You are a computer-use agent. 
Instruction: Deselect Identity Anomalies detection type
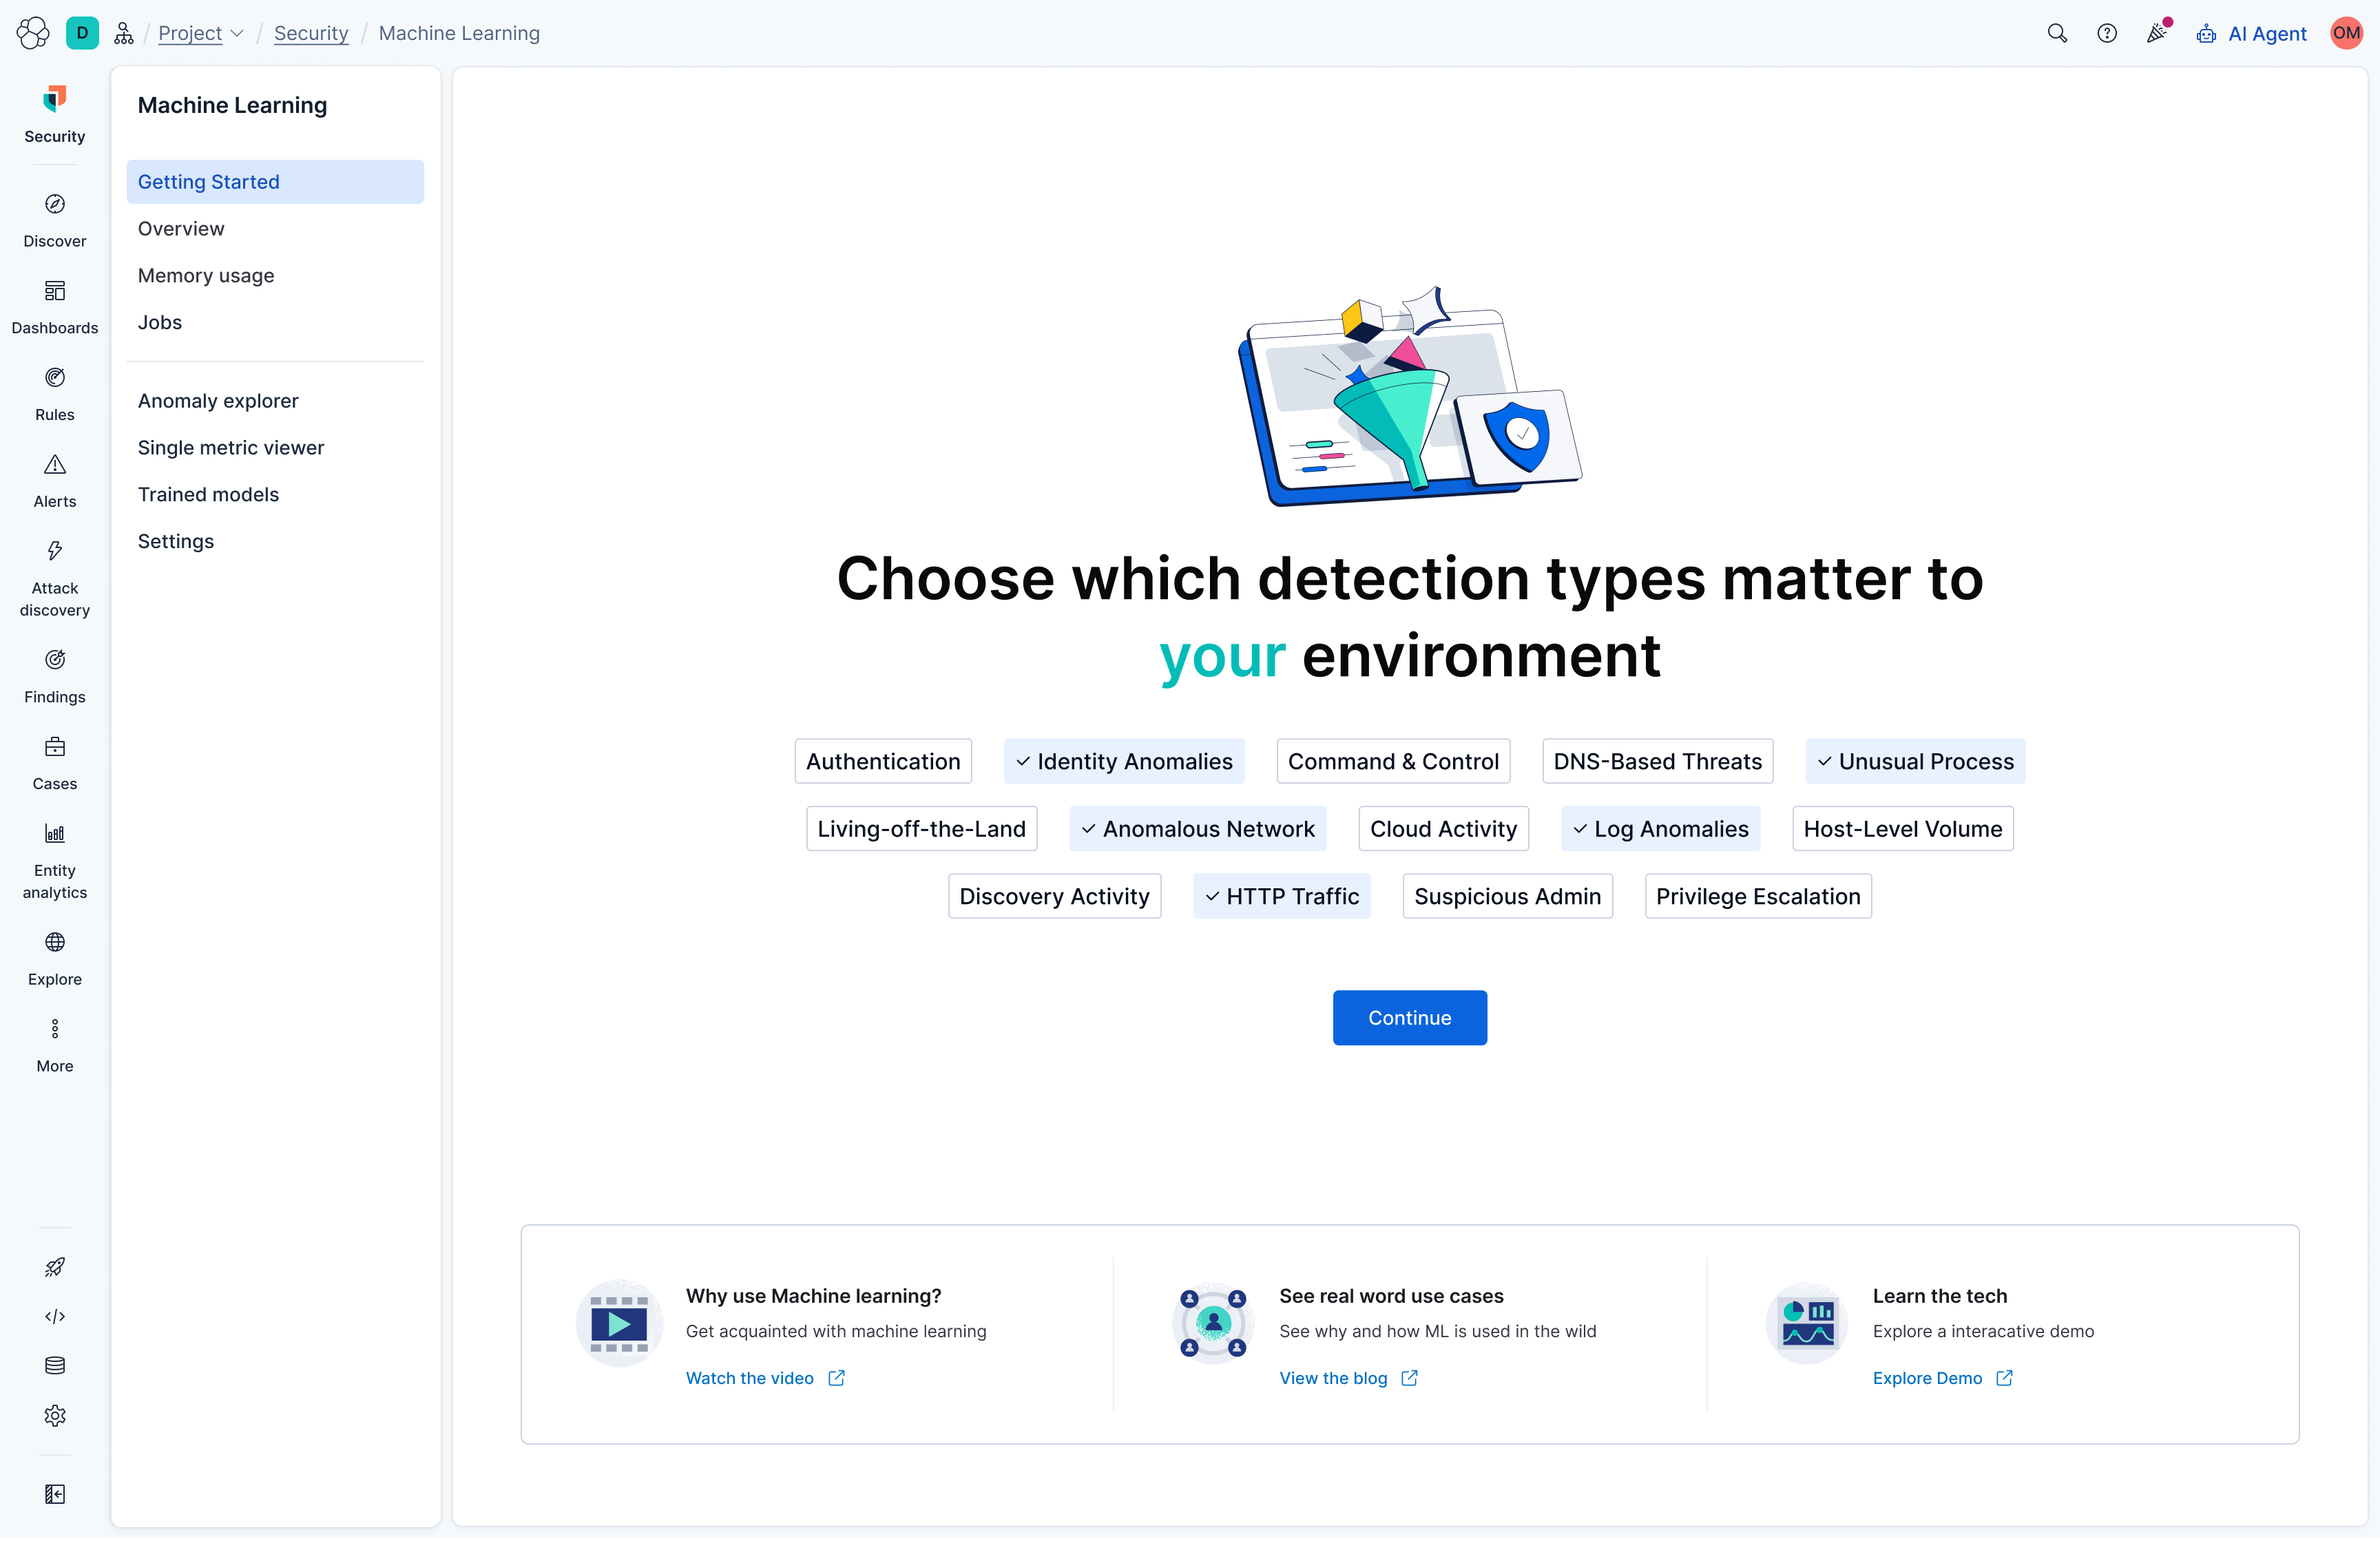tap(1124, 761)
